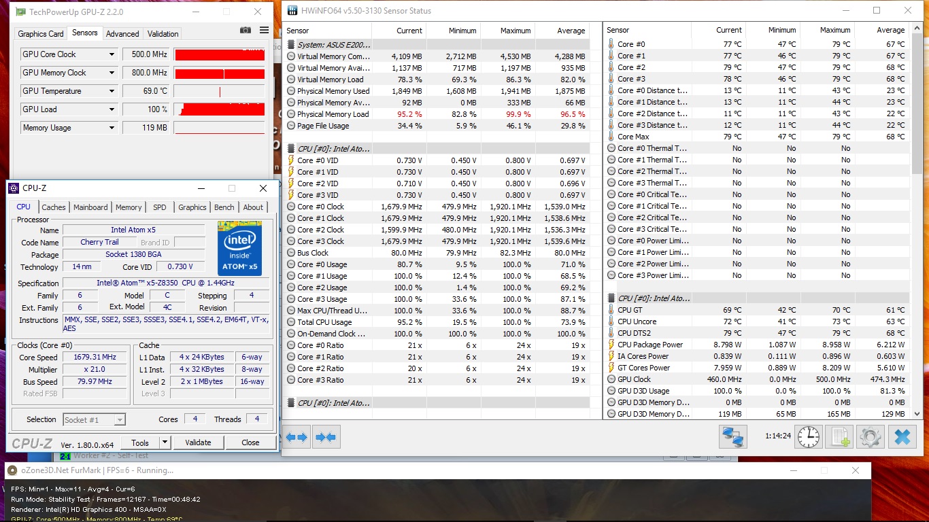Click the HWiNFO network computers icon

pos(732,436)
